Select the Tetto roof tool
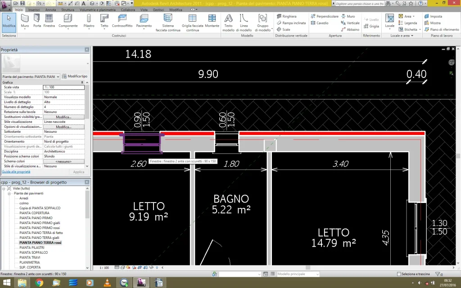 coord(104,22)
